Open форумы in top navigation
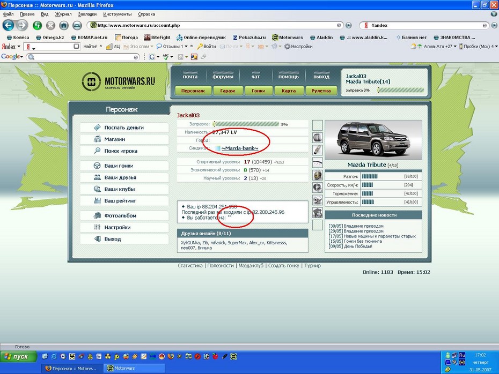The image size is (499, 374). coord(223,77)
